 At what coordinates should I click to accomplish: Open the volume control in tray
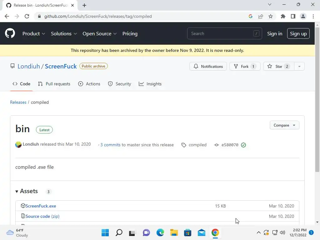(282, 232)
